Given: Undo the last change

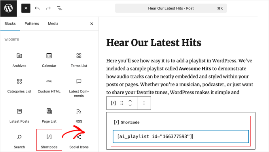Looking at the screenshot, I should pos(37,8).
